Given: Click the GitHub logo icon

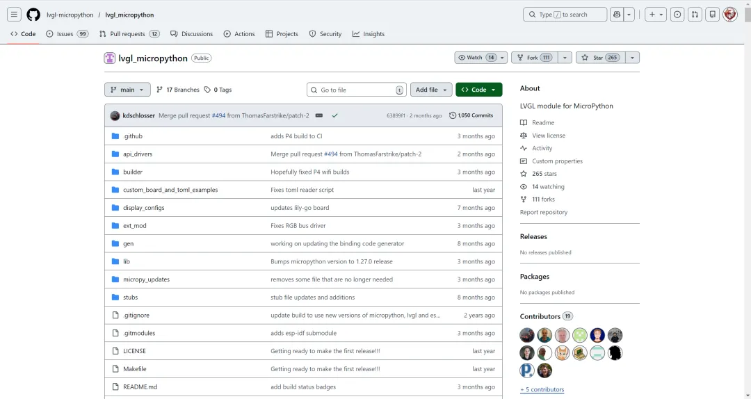Looking at the screenshot, I should (x=33, y=15).
